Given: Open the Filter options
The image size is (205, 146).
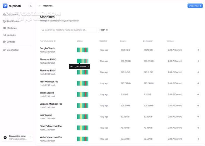Looking at the screenshot, I should (104, 30).
